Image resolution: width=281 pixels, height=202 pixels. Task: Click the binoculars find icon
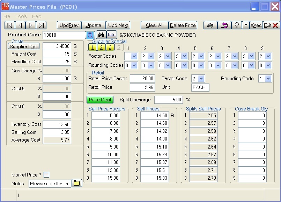pos(101,35)
